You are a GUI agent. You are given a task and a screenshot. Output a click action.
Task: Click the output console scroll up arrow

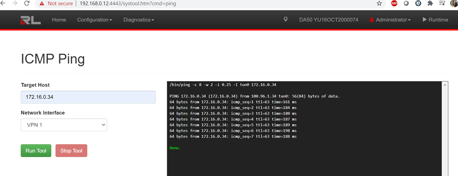445,85
